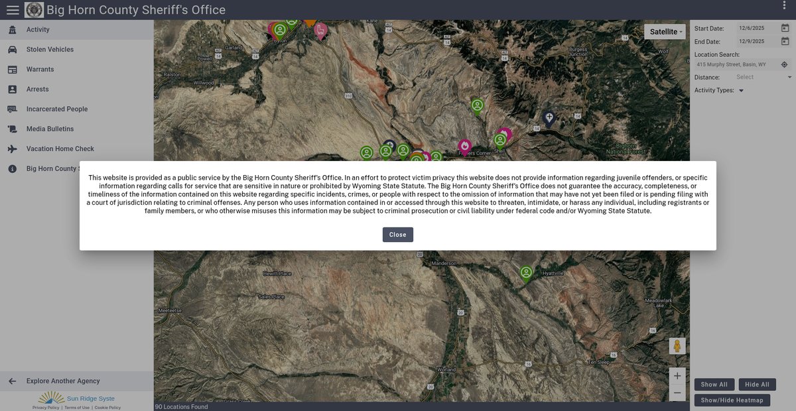
Task: Open the vertical three-dot options menu
Action: [785, 6]
